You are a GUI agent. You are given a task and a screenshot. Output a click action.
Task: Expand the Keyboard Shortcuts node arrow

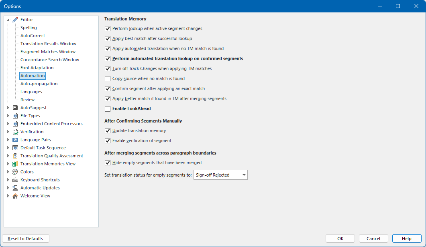coord(8,180)
